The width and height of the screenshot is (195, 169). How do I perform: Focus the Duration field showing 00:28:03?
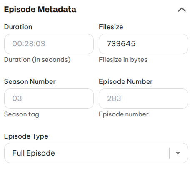click(x=49, y=44)
